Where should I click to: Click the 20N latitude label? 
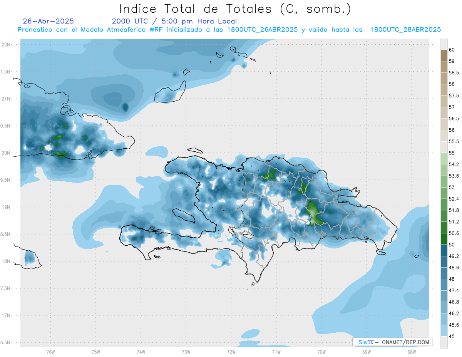coord(6,153)
